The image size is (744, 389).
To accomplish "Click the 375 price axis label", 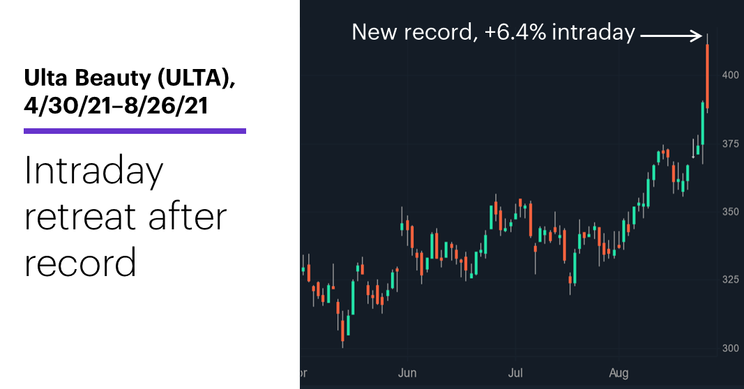I will click(x=731, y=144).
